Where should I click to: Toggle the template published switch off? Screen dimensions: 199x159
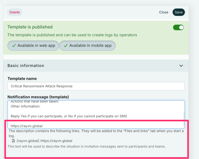click(178, 27)
